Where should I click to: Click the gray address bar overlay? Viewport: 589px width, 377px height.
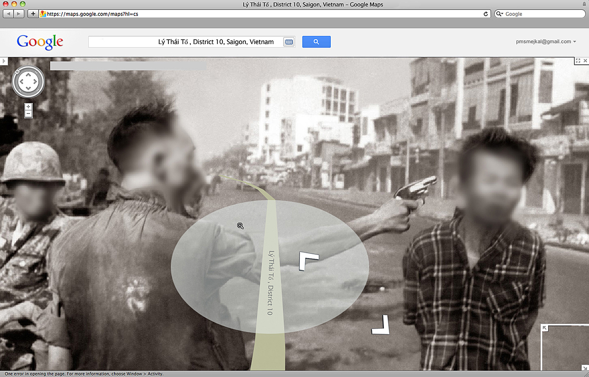(x=128, y=66)
